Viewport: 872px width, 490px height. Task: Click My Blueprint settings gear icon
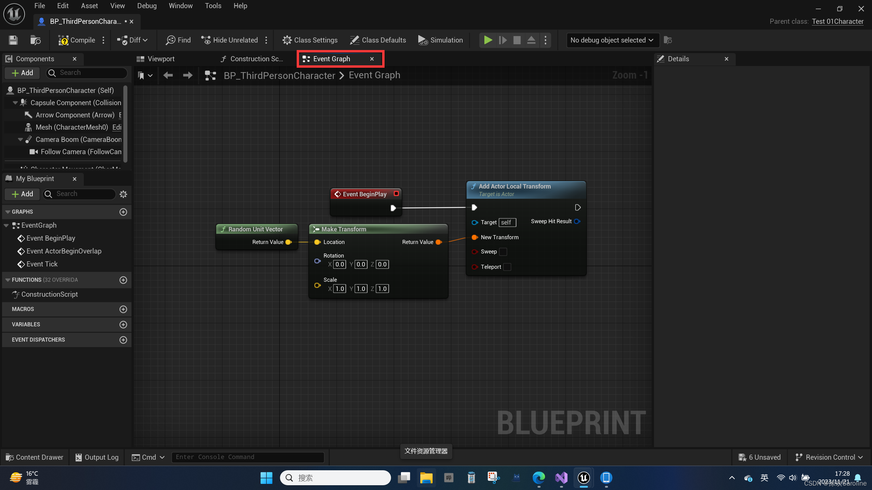pos(123,194)
